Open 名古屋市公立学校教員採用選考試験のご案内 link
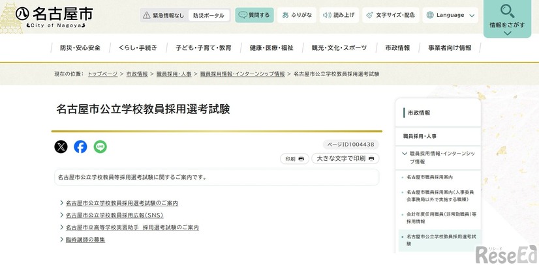Viewport: 539px width, 265px height. pyautogui.click(x=121, y=203)
